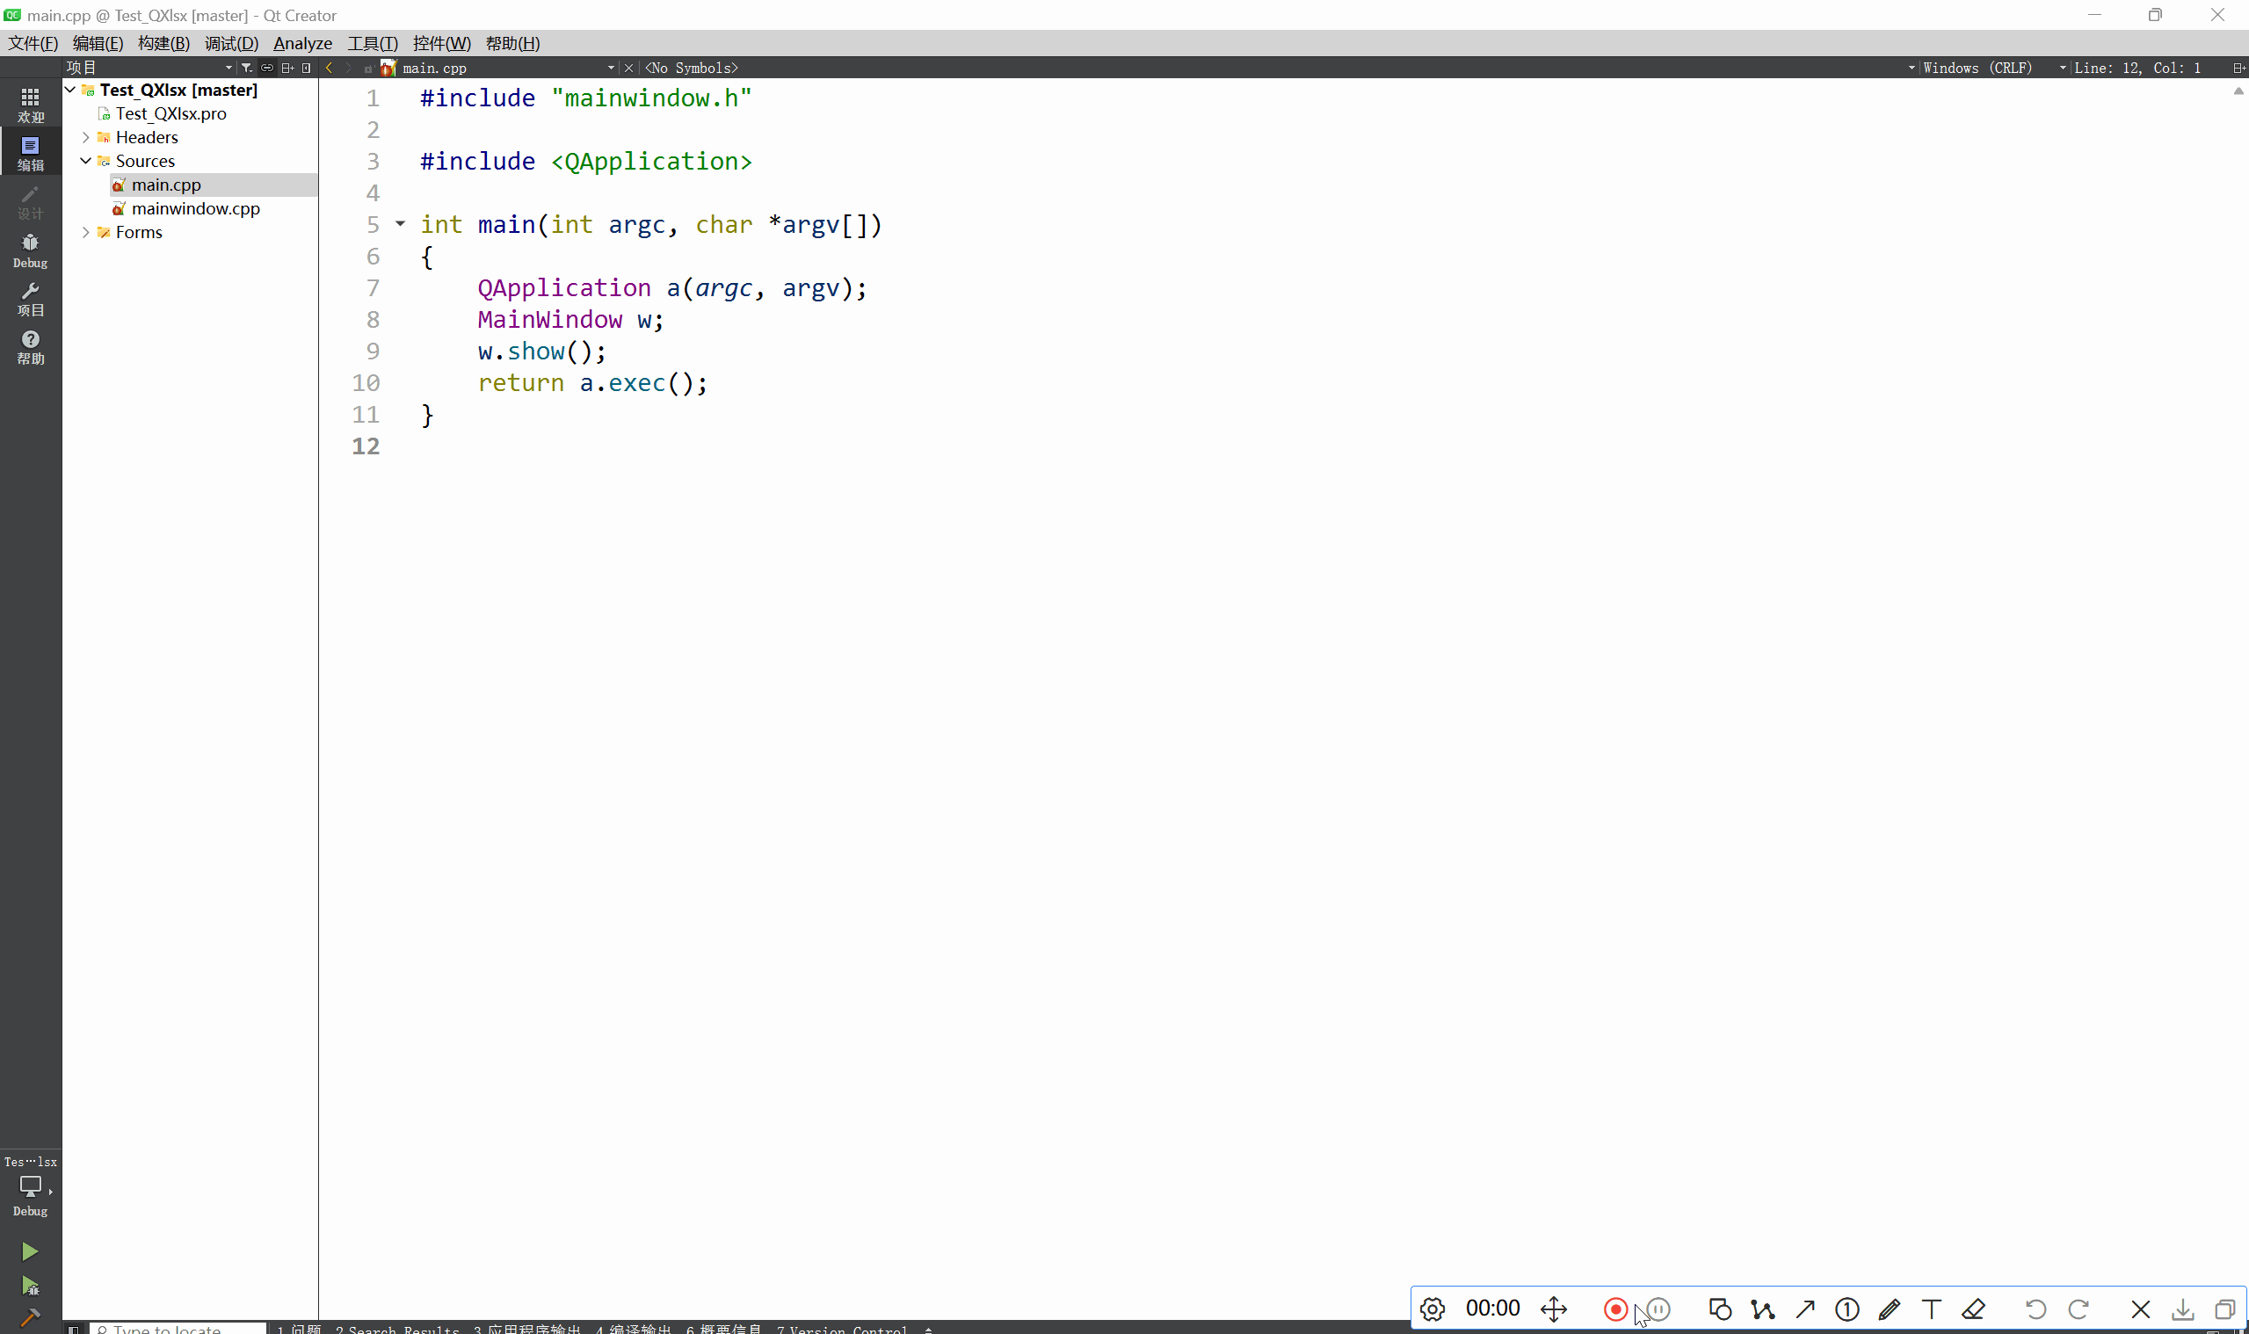Collapse the Sources folder
The width and height of the screenshot is (2249, 1334).
point(85,161)
